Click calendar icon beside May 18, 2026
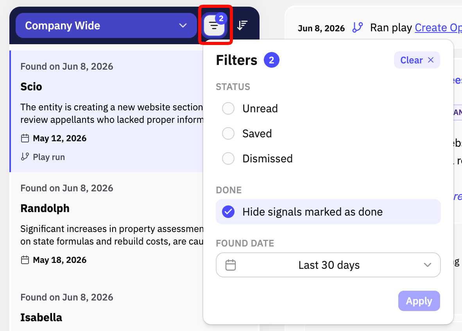This screenshot has height=331, width=462. pos(25,260)
